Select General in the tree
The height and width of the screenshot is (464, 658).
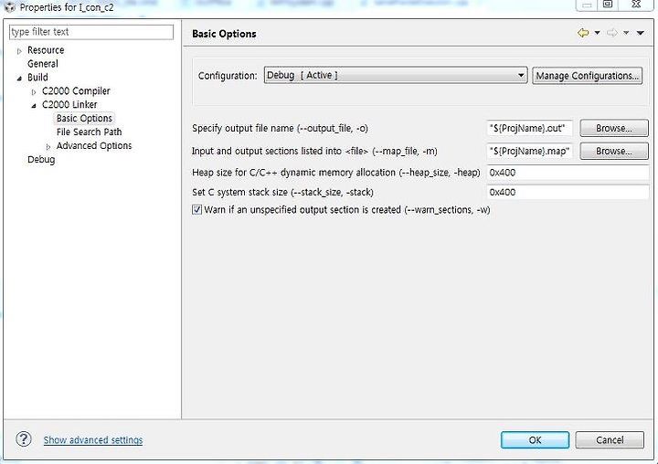(x=43, y=64)
